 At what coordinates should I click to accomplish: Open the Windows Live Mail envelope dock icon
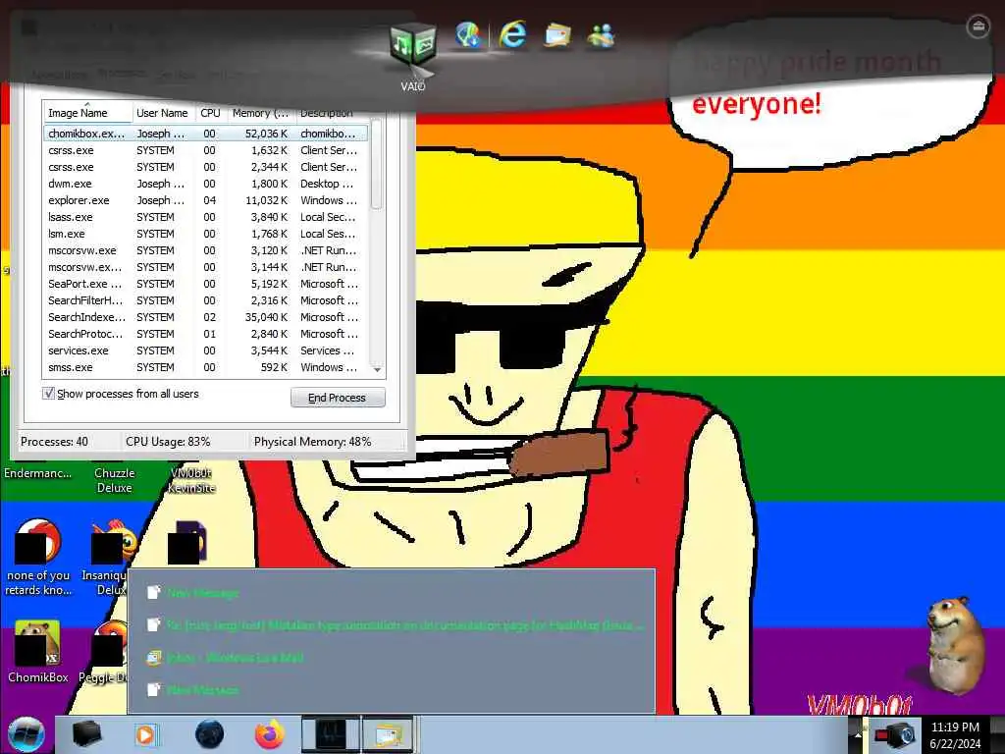[x=557, y=34]
